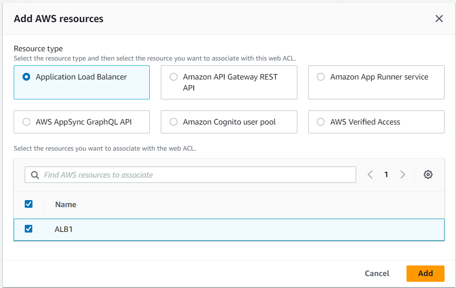Select AWS Verified Access option

point(376,122)
